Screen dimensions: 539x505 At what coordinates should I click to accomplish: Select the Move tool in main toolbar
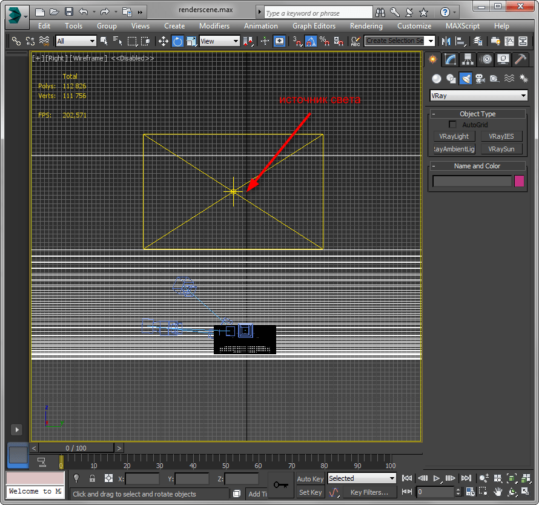click(163, 41)
